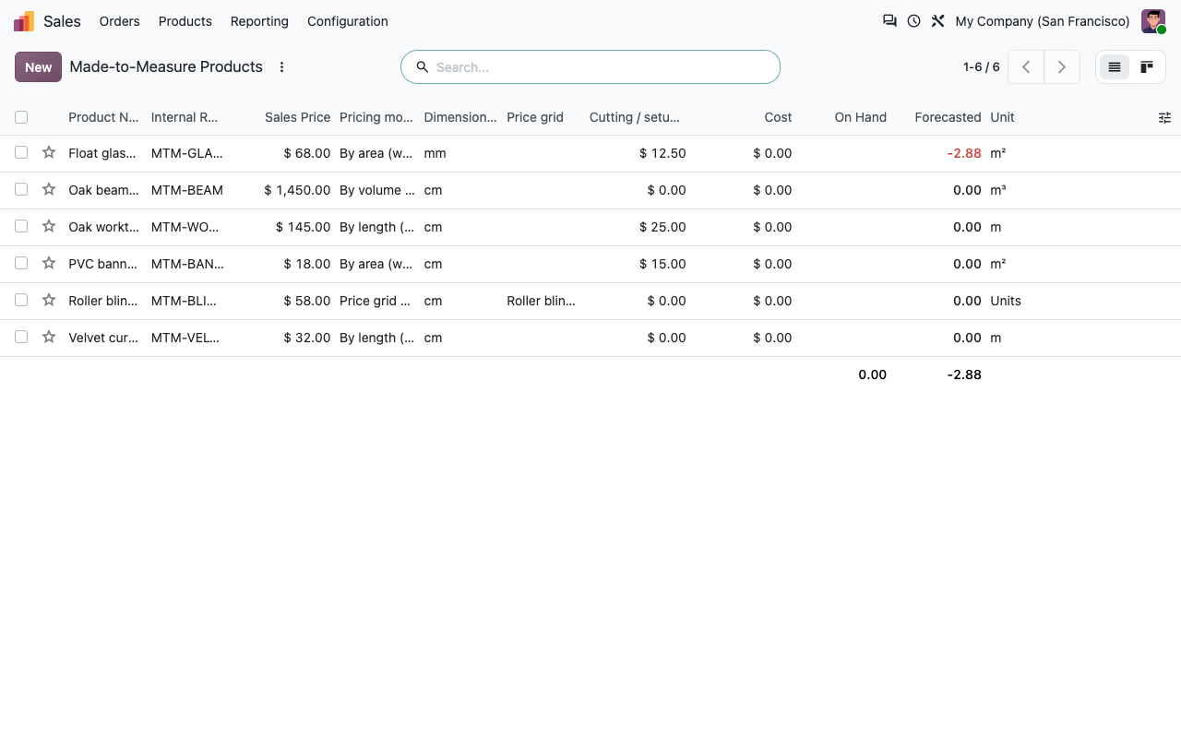Tick the Velvet curtain row checkbox
Image resolution: width=1181 pixels, height=738 pixels.
point(21,337)
